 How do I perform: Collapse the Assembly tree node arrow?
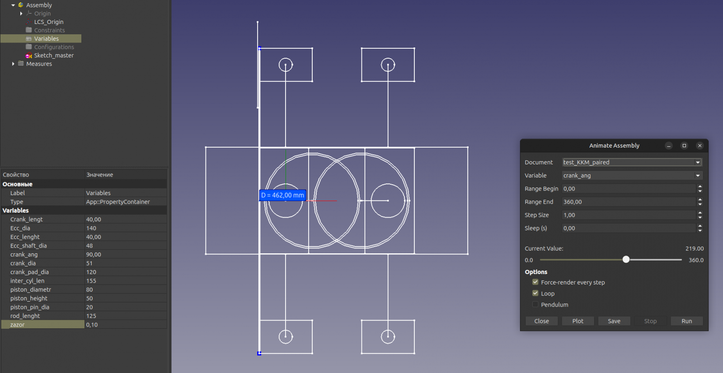pyautogui.click(x=13, y=5)
